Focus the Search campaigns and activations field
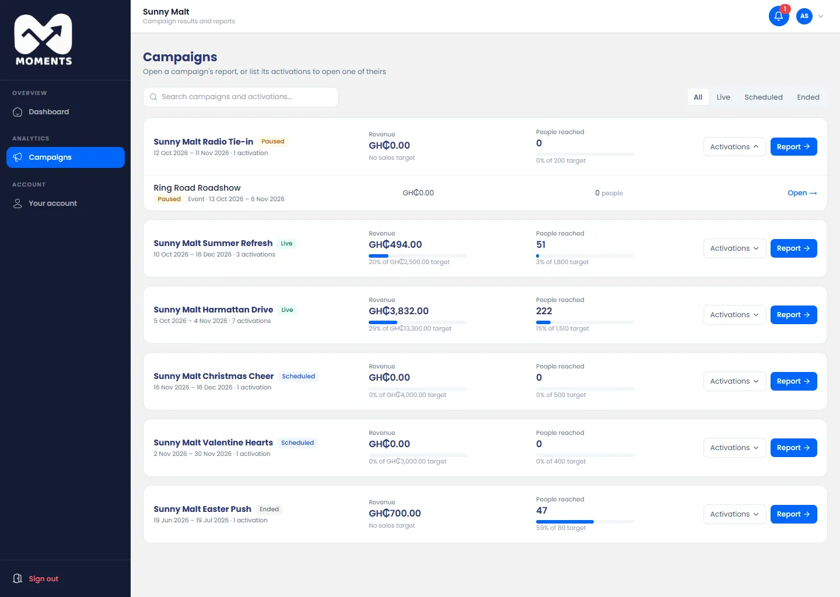This screenshot has width=840, height=597. pos(241,97)
